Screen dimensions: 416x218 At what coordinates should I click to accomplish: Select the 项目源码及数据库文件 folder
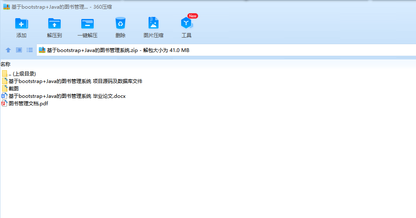[x=72, y=81]
